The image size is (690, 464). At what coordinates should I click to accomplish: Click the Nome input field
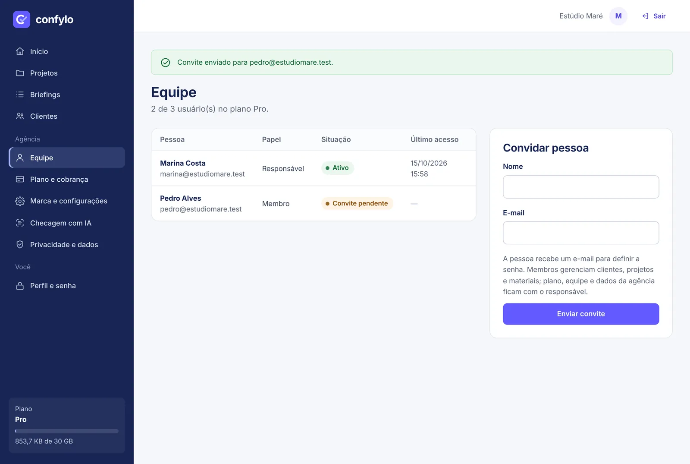pyautogui.click(x=581, y=187)
